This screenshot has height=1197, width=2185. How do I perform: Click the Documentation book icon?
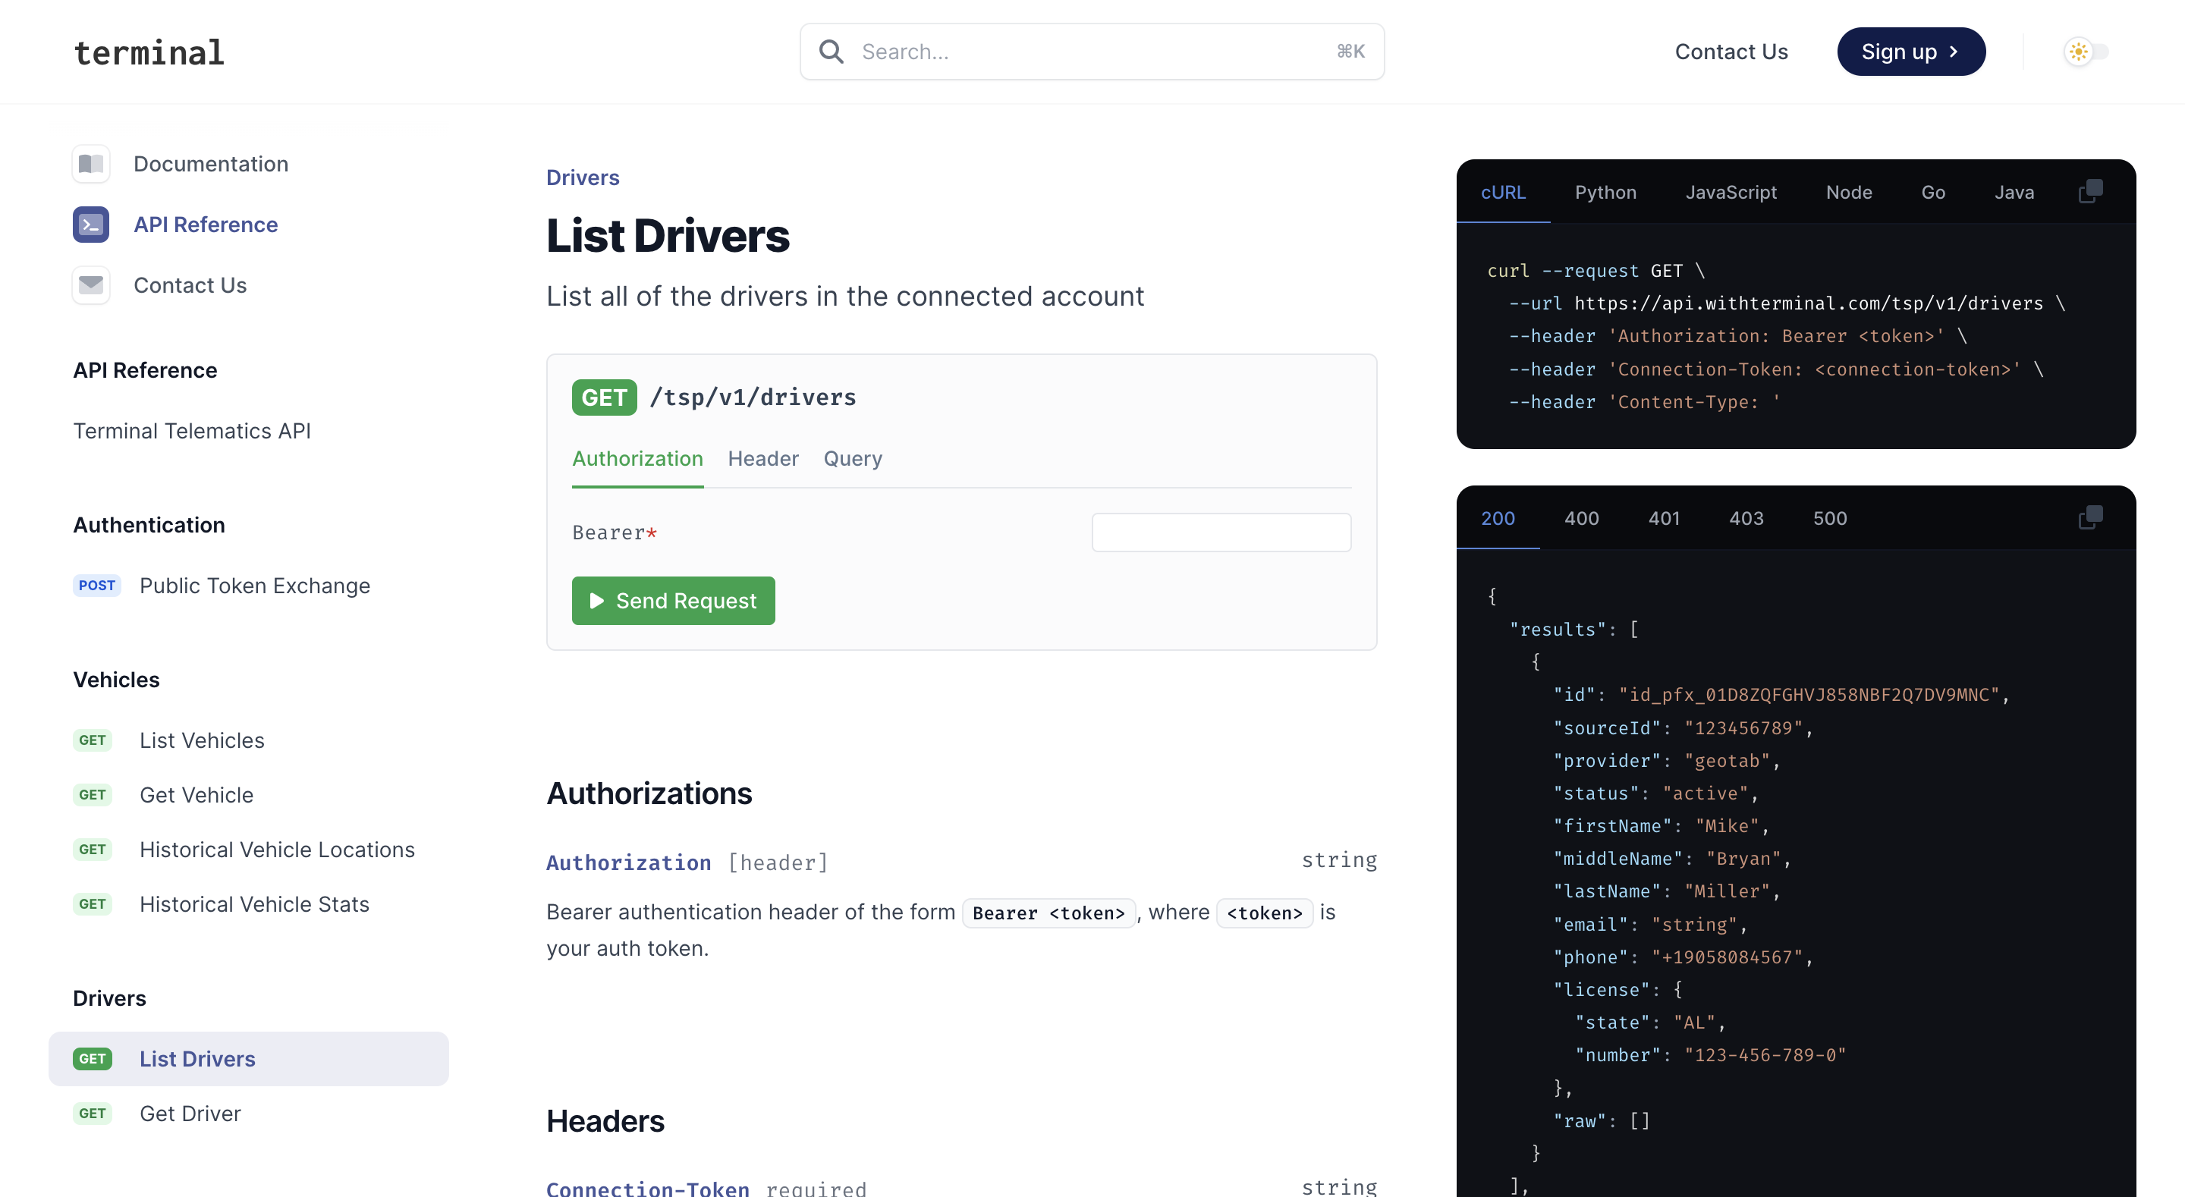pos(91,164)
